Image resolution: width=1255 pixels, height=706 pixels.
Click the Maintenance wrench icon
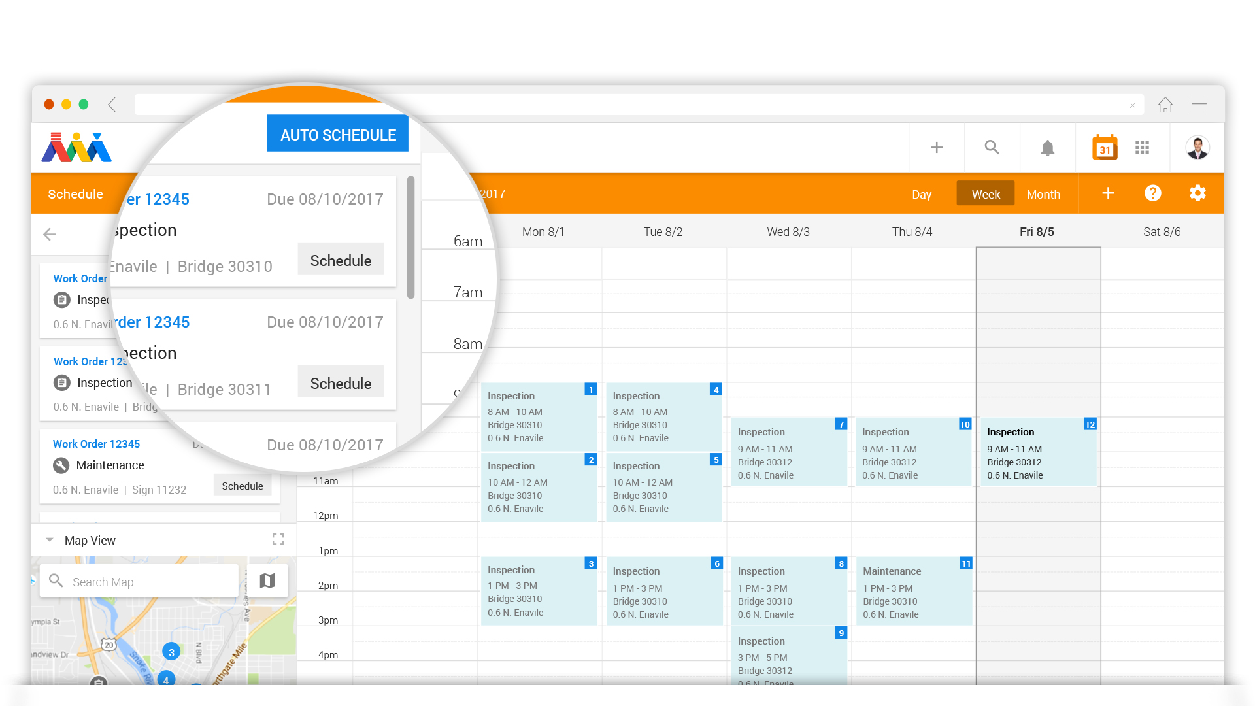point(61,465)
